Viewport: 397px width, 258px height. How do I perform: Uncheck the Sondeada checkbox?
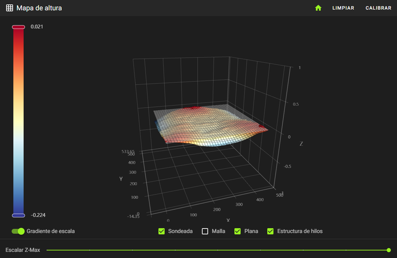(162, 231)
